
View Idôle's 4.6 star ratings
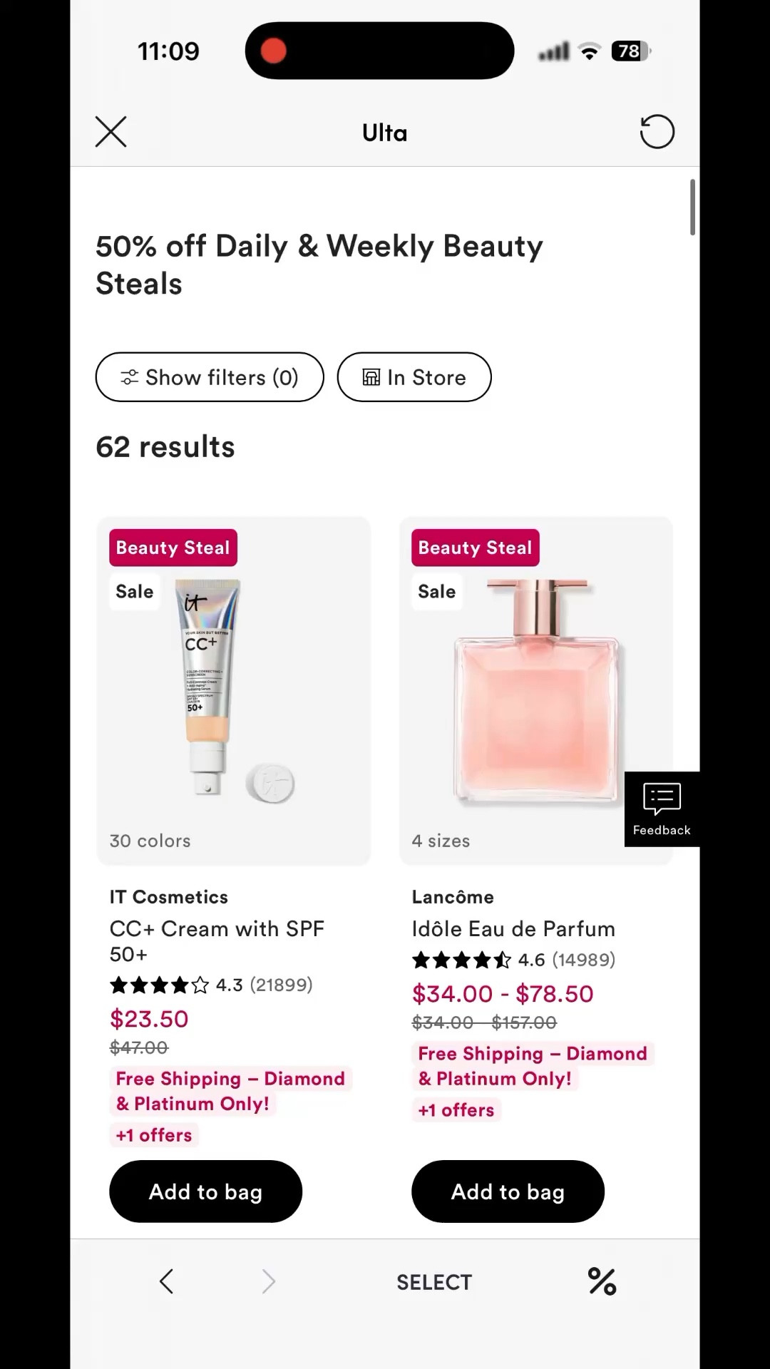[x=513, y=960]
